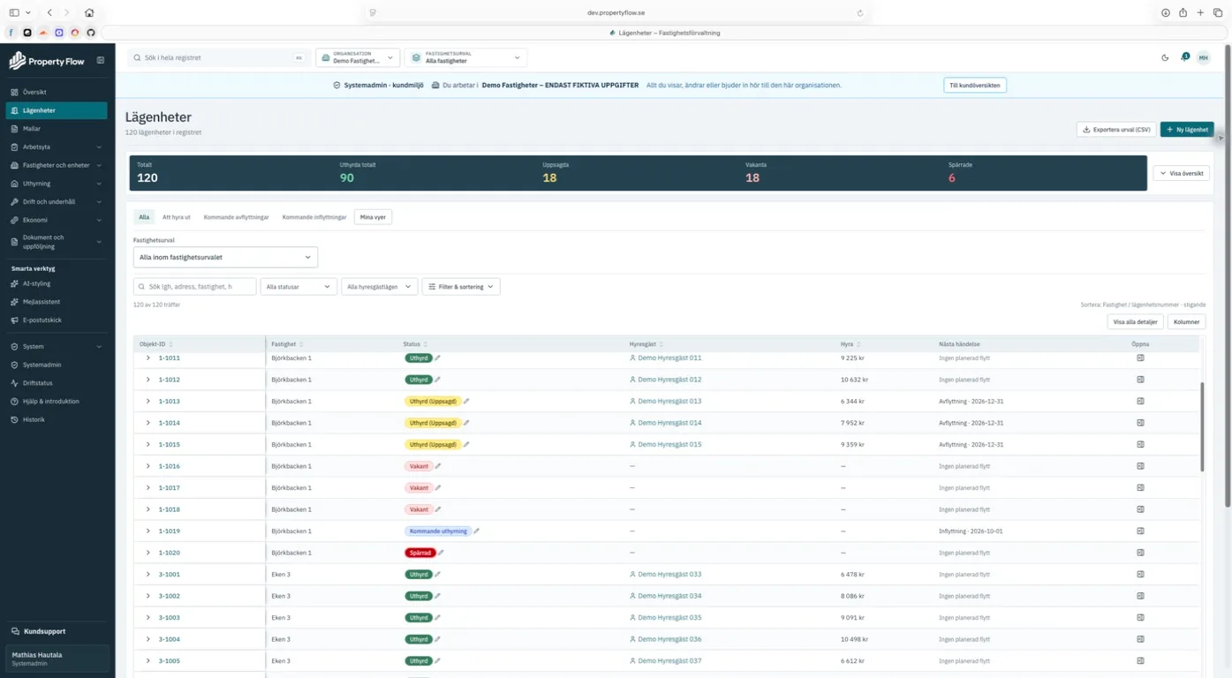1232x678 pixels.
Task: Click the Sök i hela registret field
Action: 217,57
